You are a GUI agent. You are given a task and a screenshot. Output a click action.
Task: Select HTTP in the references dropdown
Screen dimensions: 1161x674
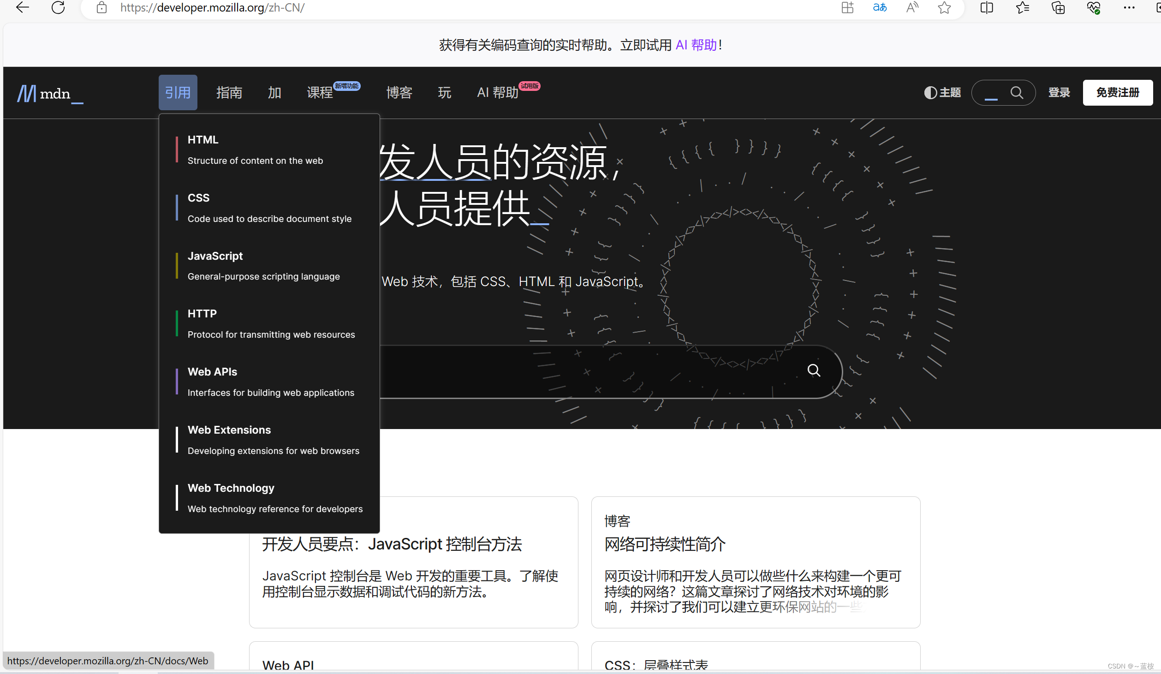269,324
